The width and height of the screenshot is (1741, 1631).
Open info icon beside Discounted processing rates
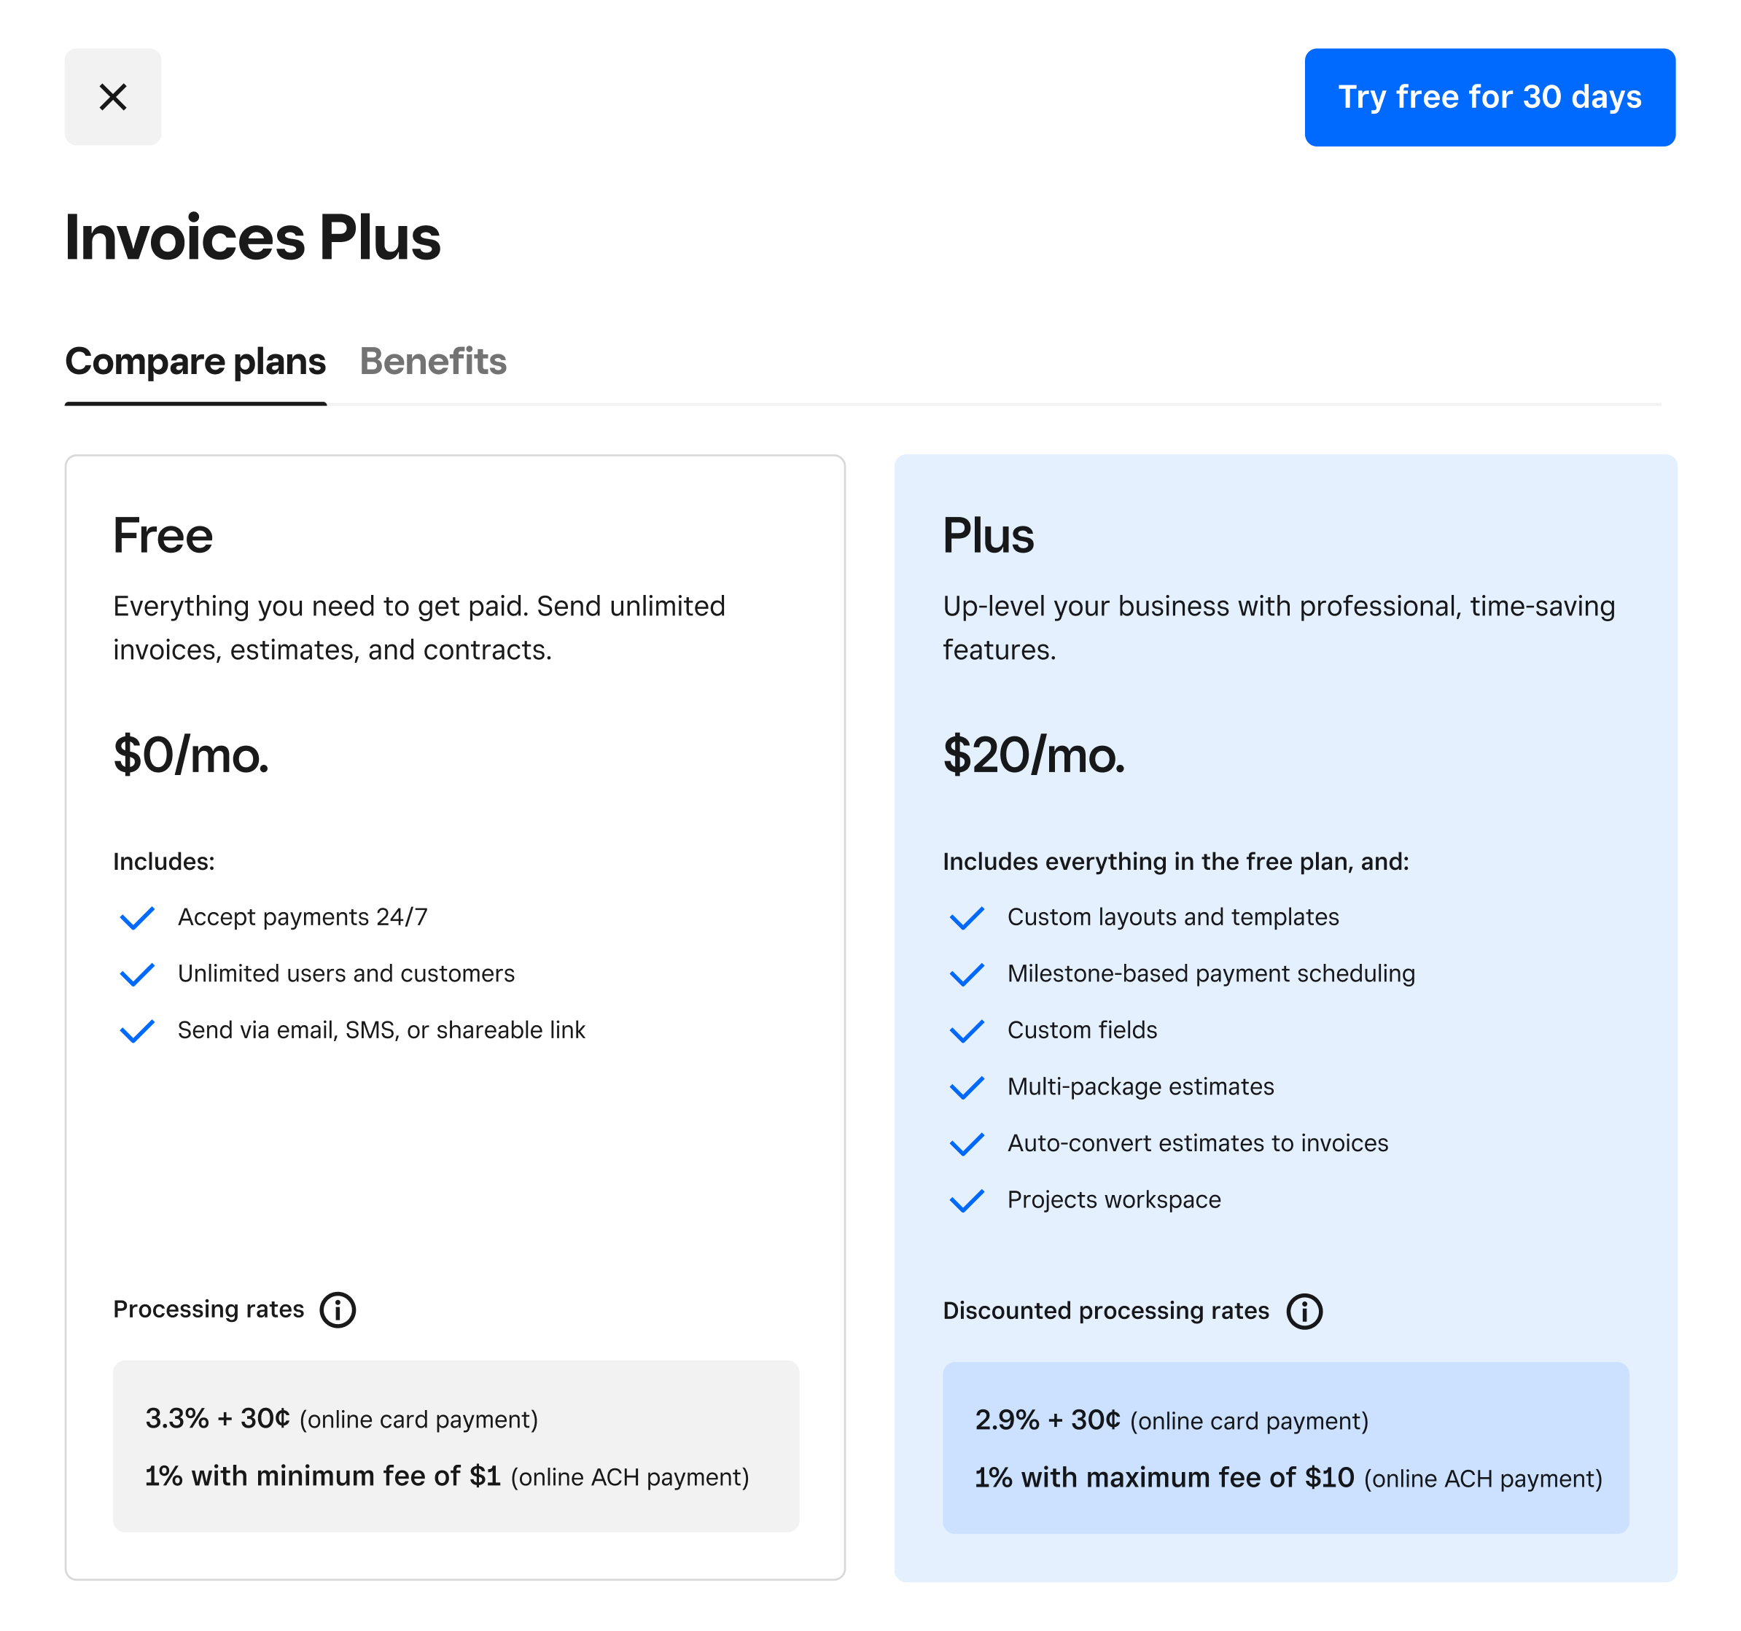tap(1304, 1311)
